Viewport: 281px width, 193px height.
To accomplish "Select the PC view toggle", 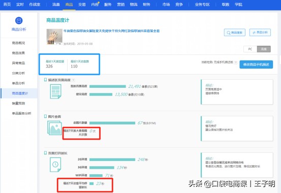I will point(250,49).
